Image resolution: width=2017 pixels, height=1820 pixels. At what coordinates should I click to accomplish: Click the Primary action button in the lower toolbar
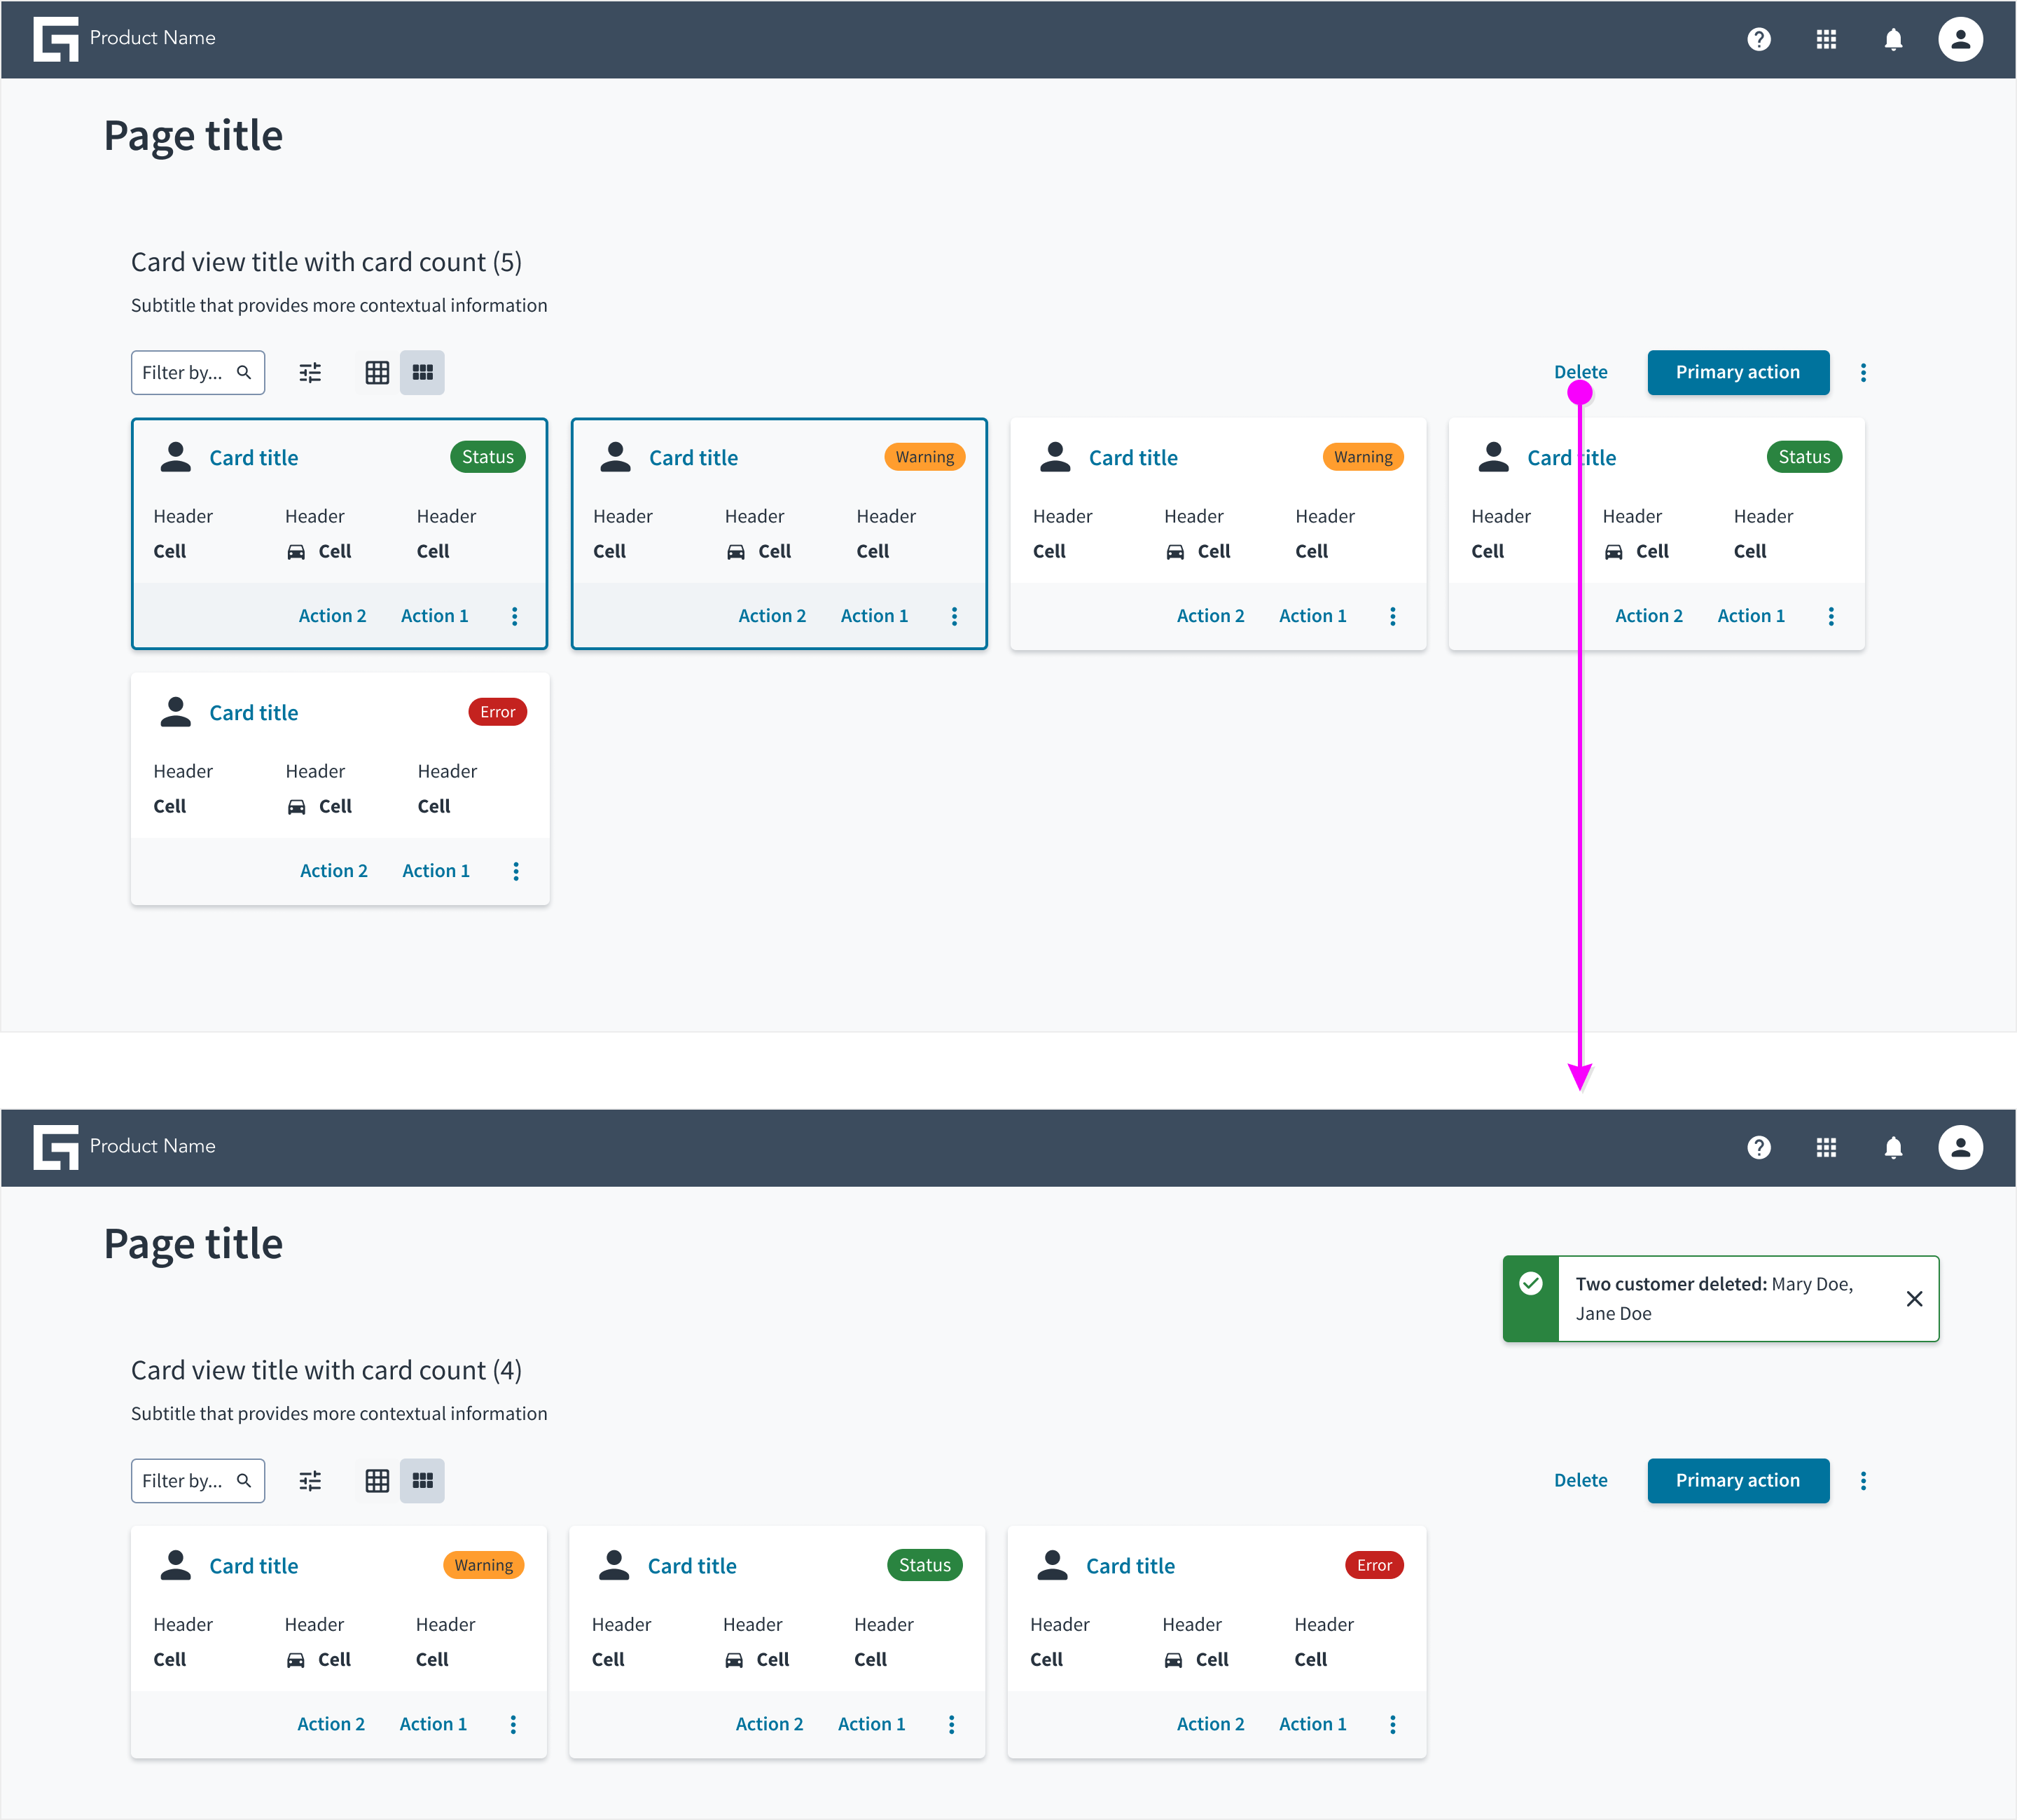point(1737,1480)
